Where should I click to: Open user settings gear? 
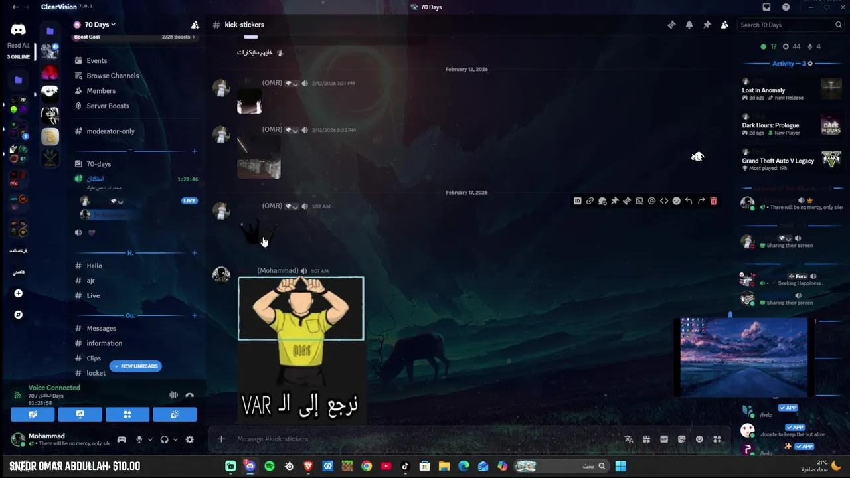tap(189, 439)
